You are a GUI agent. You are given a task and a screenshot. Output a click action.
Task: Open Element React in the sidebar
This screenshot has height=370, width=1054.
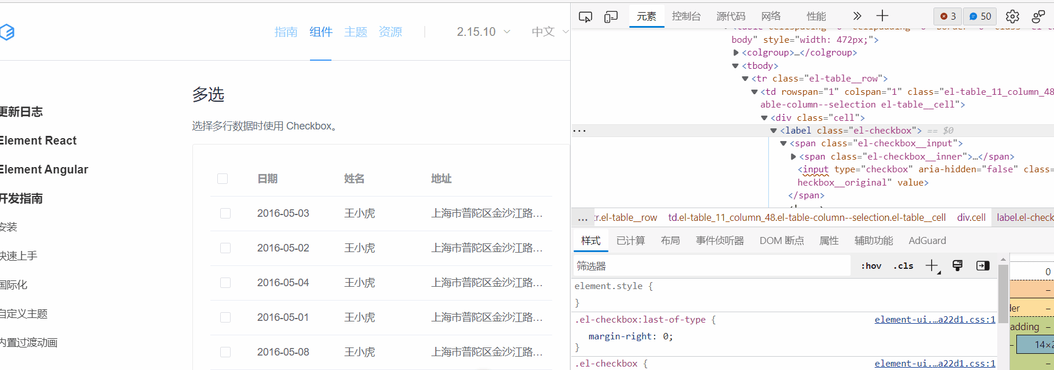(38, 140)
